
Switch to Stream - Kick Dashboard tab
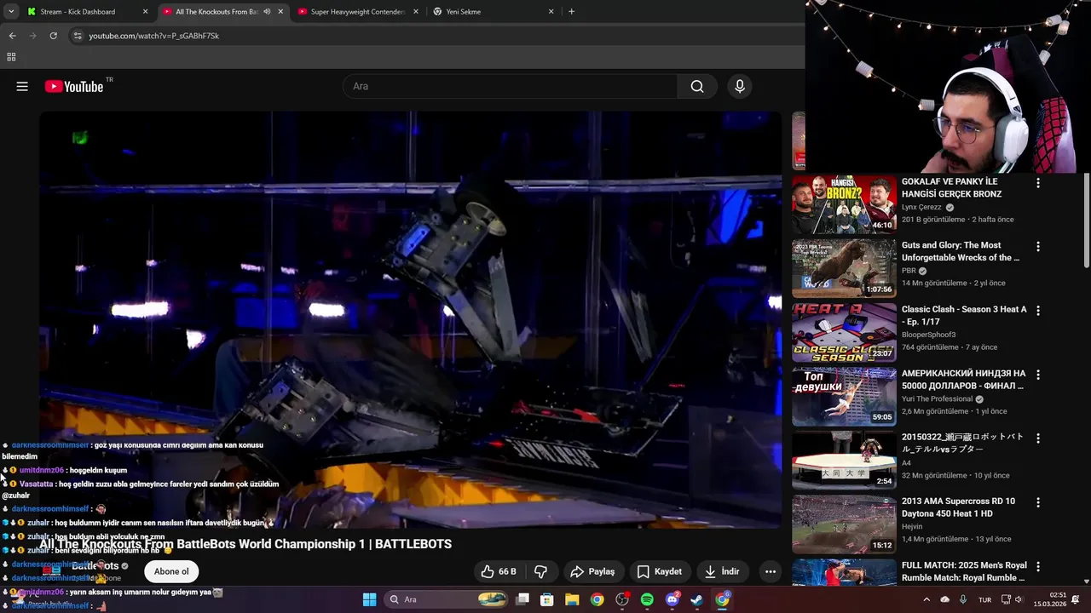tap(78, 12)
